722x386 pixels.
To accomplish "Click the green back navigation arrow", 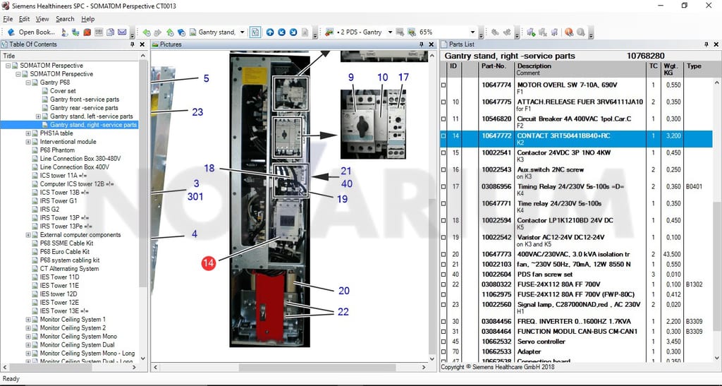I will pyautogui.click(x=147, y=32).
